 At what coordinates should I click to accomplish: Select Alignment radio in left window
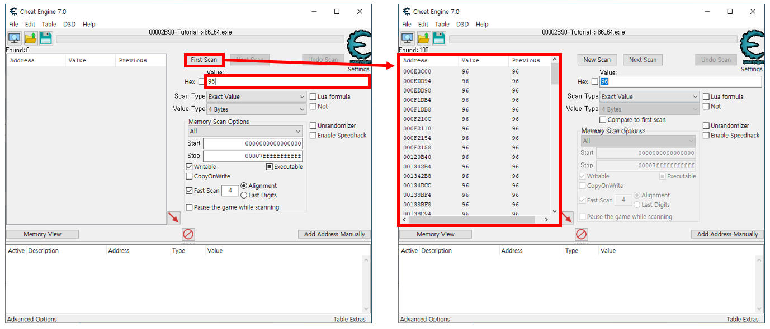[x=244, y=186]
